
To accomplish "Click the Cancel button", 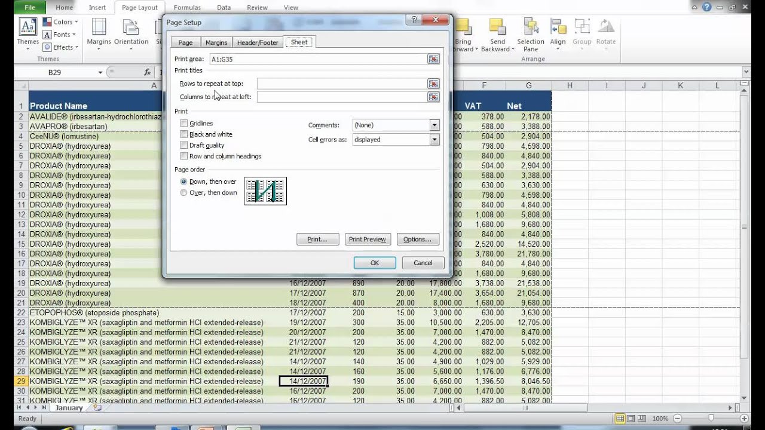I will coord(423,263).
